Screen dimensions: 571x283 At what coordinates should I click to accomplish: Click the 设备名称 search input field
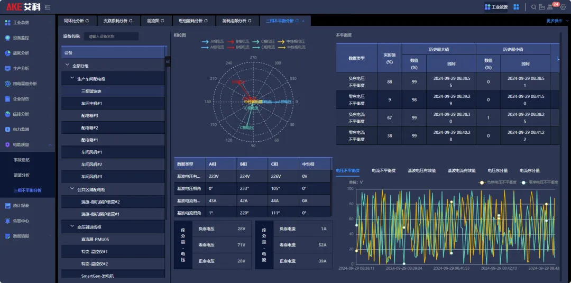coord(111,36)
